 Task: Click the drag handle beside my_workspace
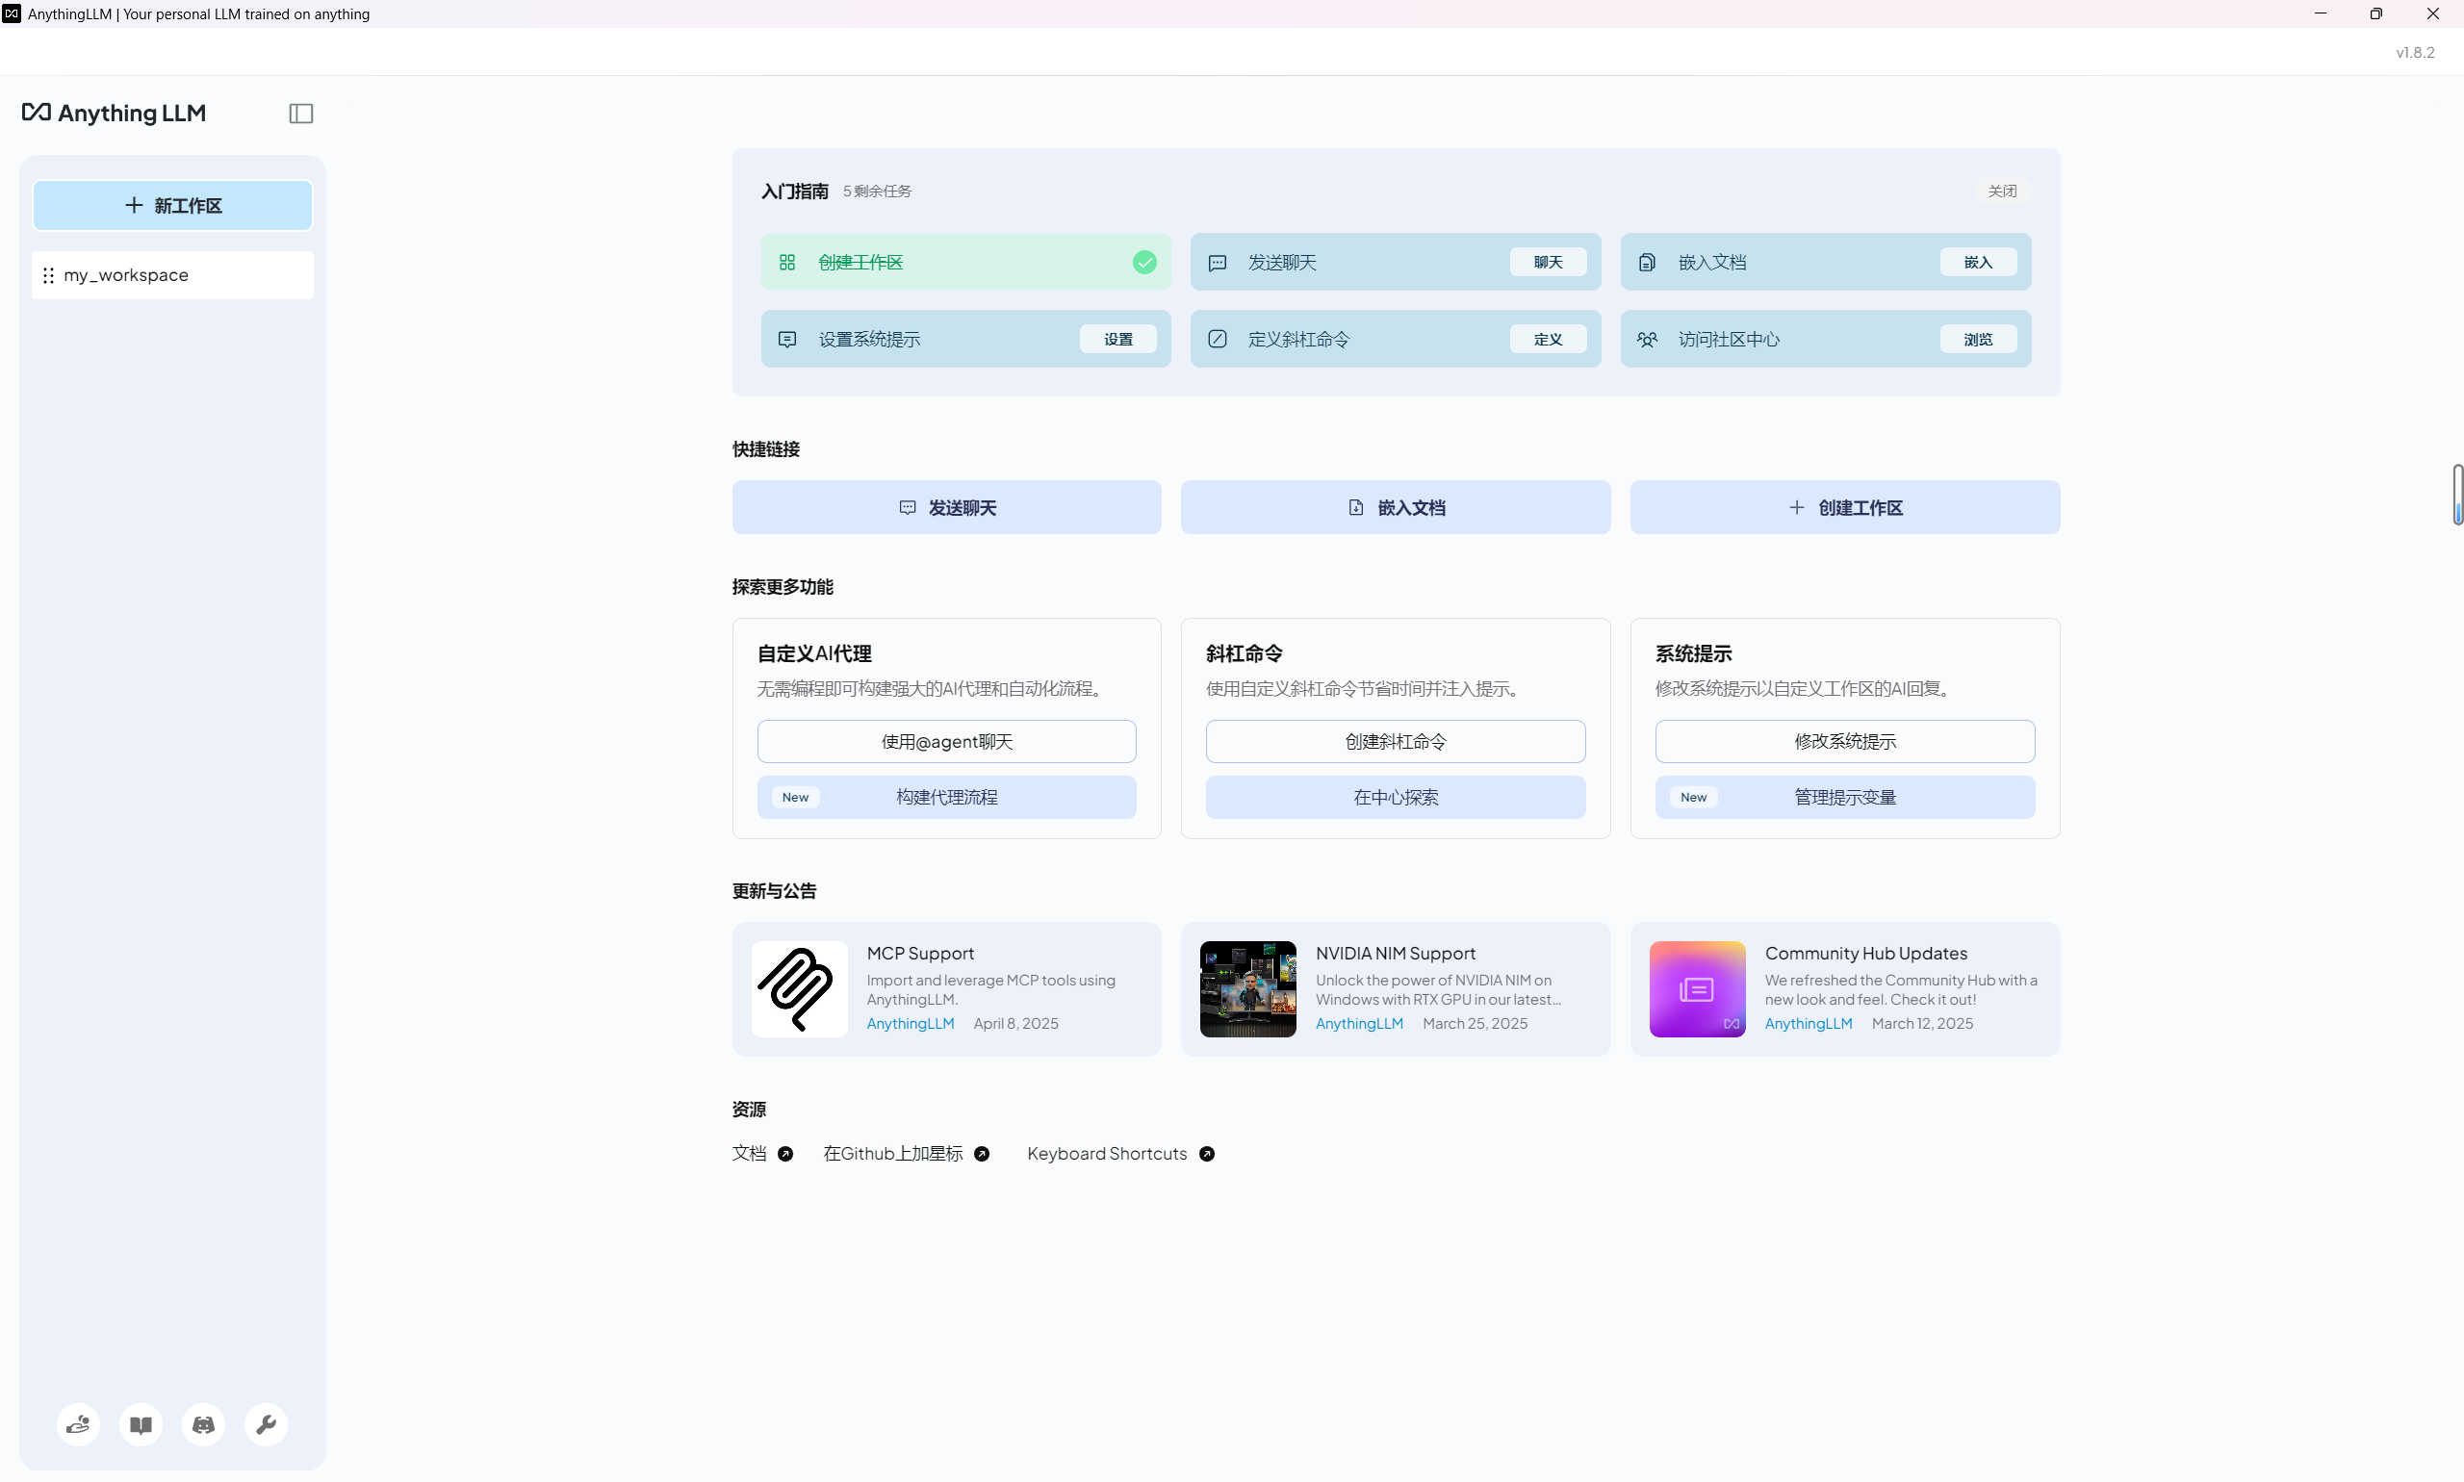48,274
